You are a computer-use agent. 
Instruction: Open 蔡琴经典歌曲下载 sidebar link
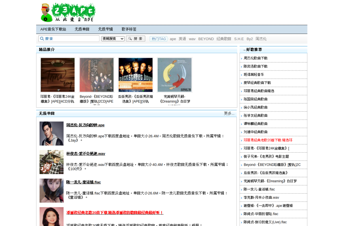(257, 83)
